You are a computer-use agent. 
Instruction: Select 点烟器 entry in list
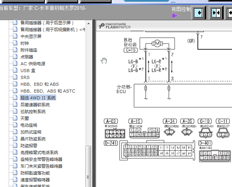(27, 57)
